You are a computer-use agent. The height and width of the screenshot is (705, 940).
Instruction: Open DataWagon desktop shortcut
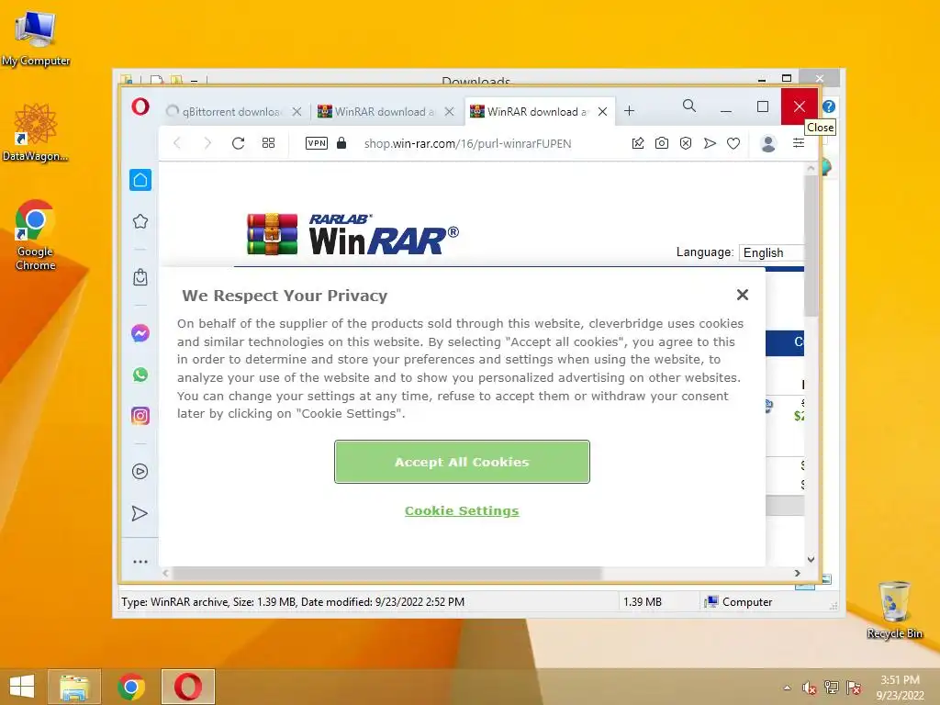point(36,132)
